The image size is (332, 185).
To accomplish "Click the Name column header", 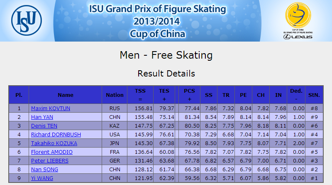I will 66,95.
